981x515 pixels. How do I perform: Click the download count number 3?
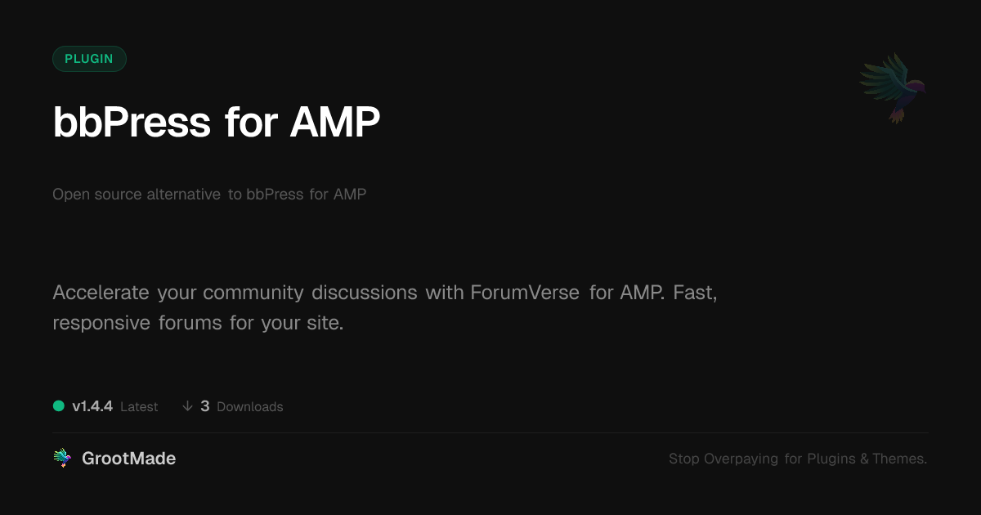pos(205,406)
